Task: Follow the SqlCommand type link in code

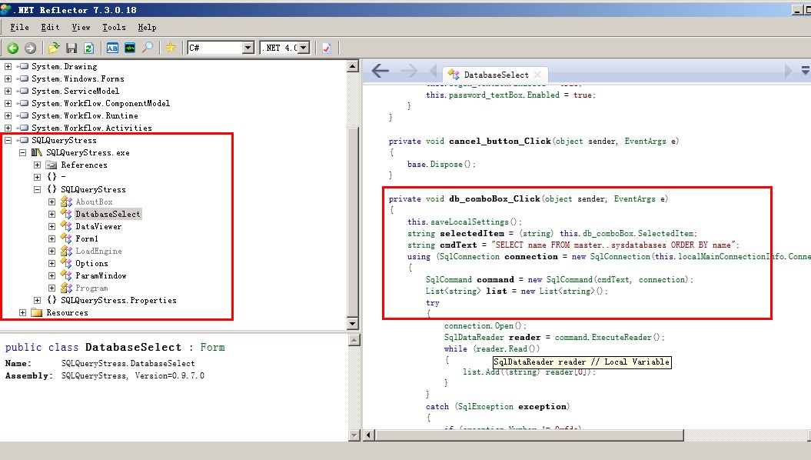Action: (x=449, y=279)
